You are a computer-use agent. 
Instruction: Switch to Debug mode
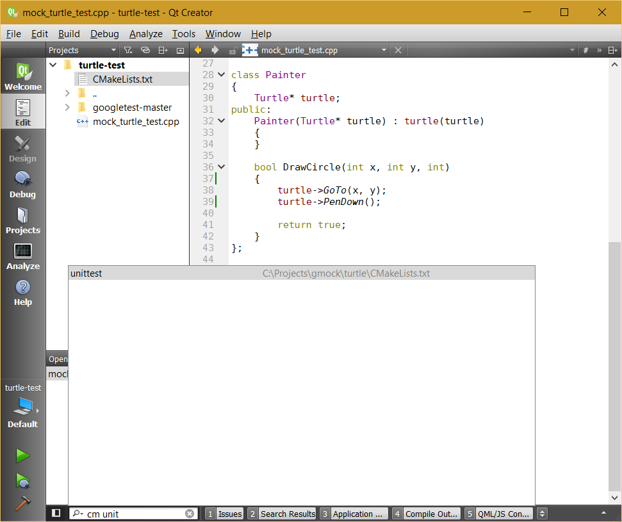pos(23,184)
